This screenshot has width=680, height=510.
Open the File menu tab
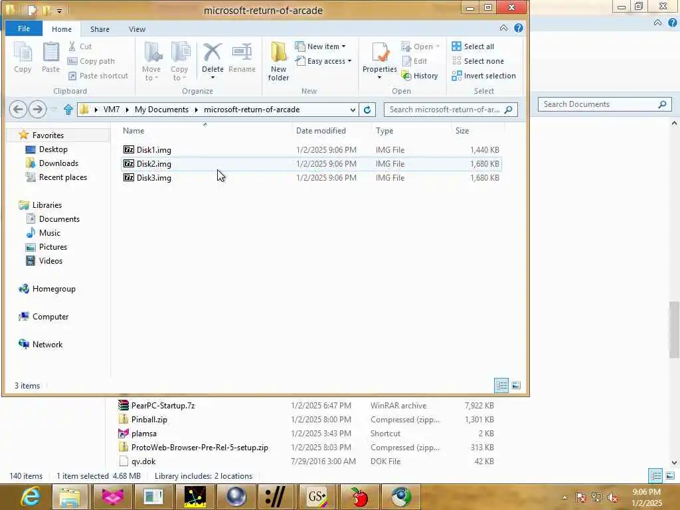(x=24, y=29)
